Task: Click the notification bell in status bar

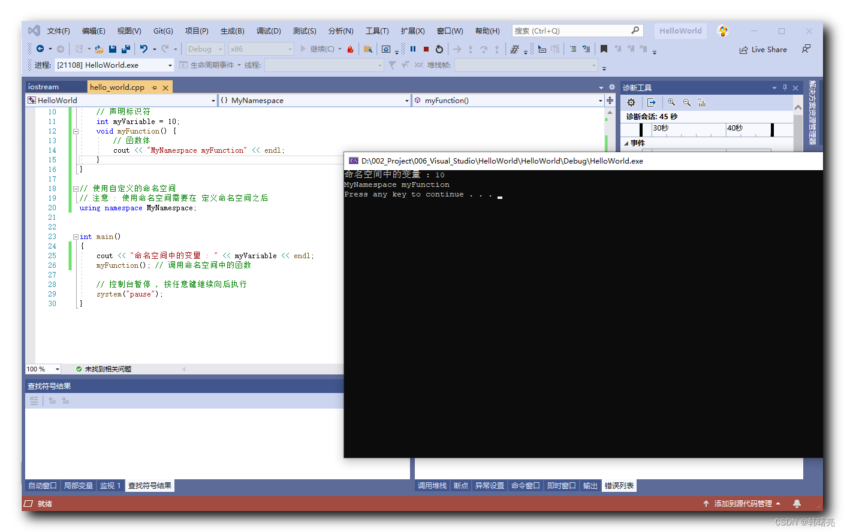Action: coord(797,504)
